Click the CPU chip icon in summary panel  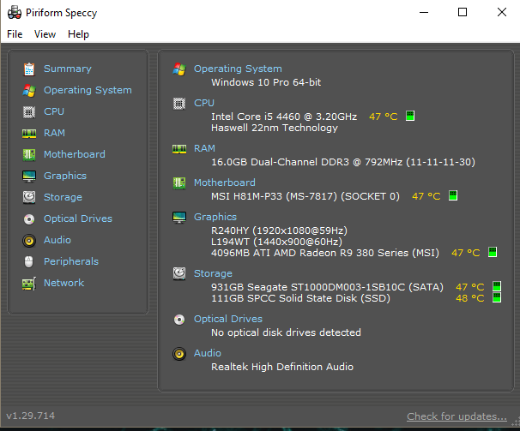pyautogui.click(x=179, y=104)
